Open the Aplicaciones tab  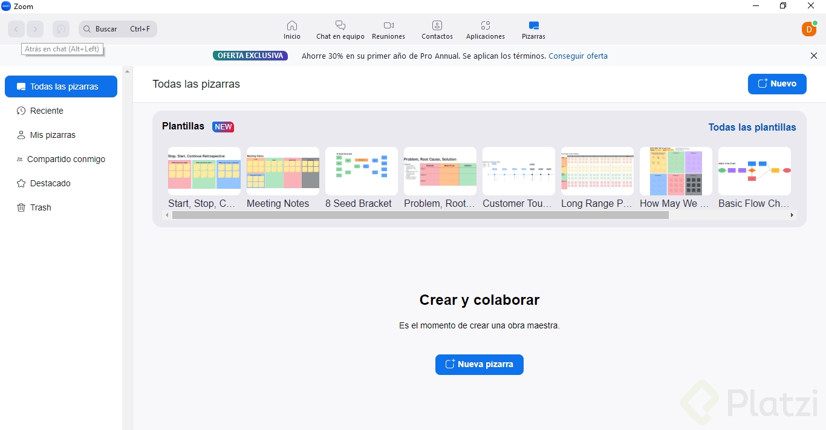tap(486, 30)
